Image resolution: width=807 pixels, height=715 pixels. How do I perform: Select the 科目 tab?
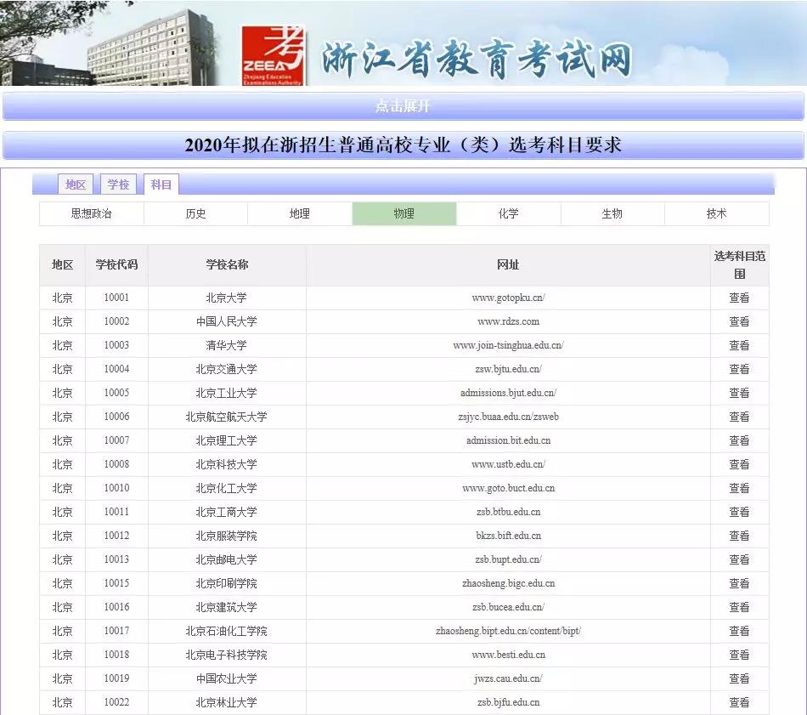tap(161, 184)
